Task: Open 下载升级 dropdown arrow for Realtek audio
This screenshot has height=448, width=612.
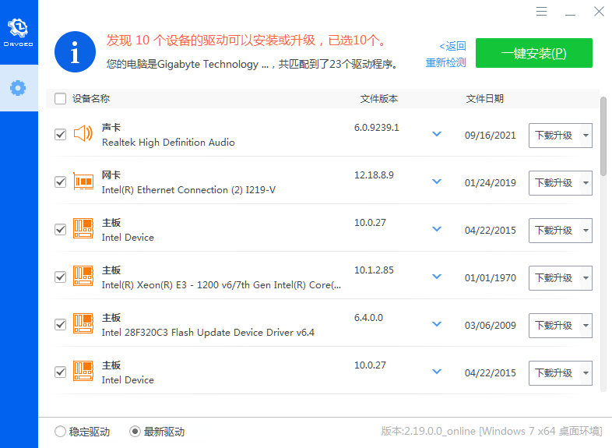Action: 586,136
